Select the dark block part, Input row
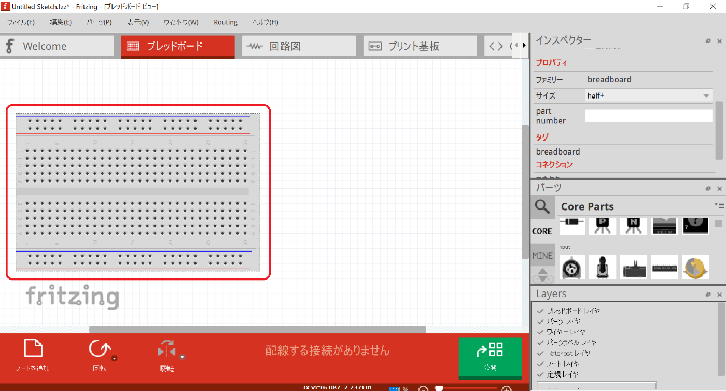This screenshot has height=391, width=726. pyautogui.click(x=634, y=267)
